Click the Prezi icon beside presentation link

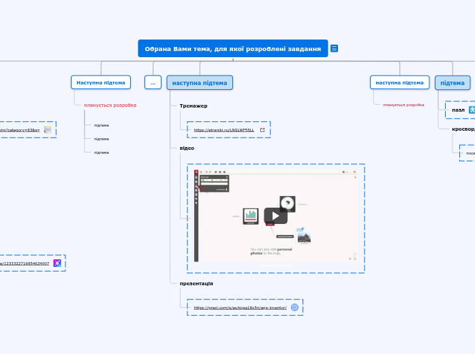(x=294, y=308)
